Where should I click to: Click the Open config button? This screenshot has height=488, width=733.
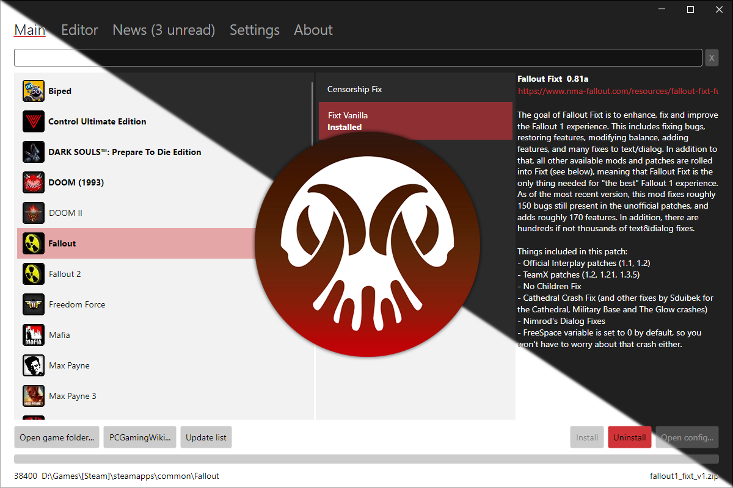(x=687, y=437)
